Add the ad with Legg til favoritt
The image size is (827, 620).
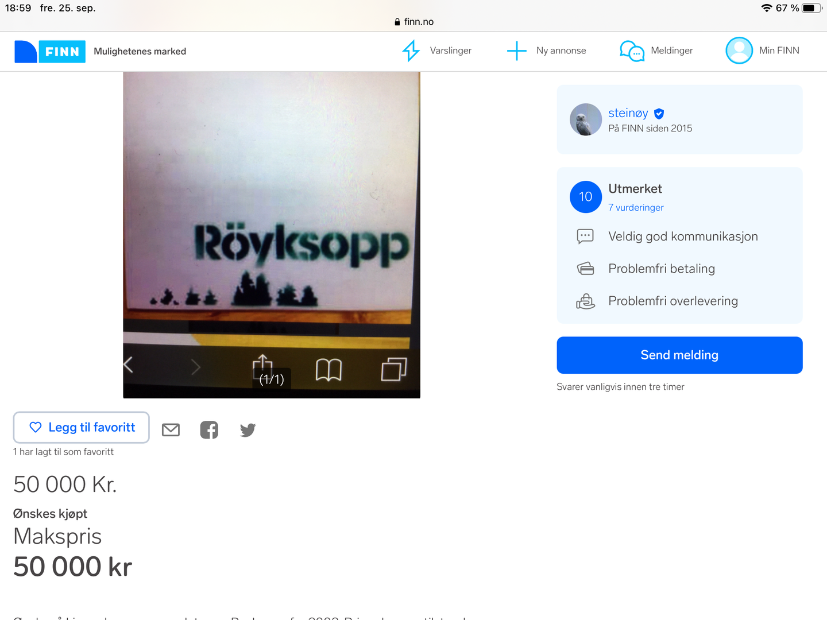click(x=82, y=427)
